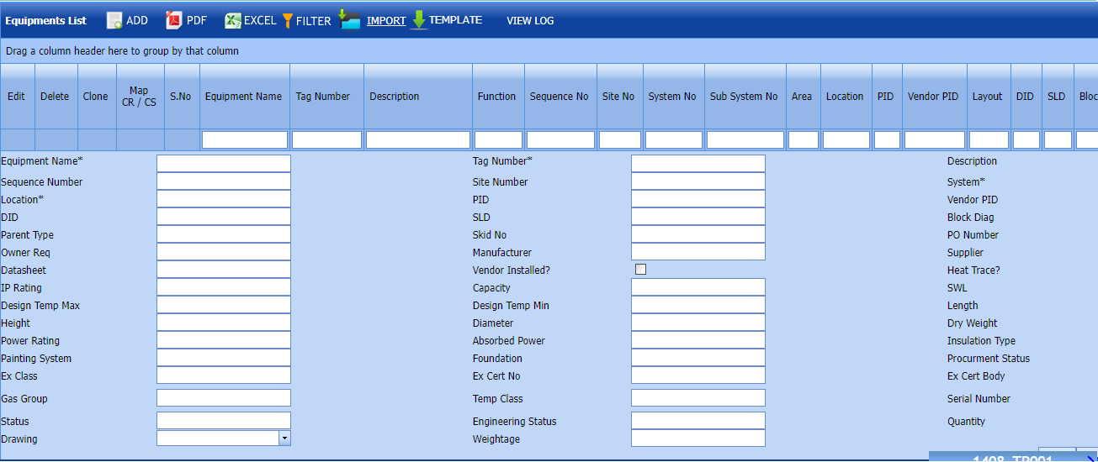Click the IMPORT link text
The image size is (1098, 462).
386,21
